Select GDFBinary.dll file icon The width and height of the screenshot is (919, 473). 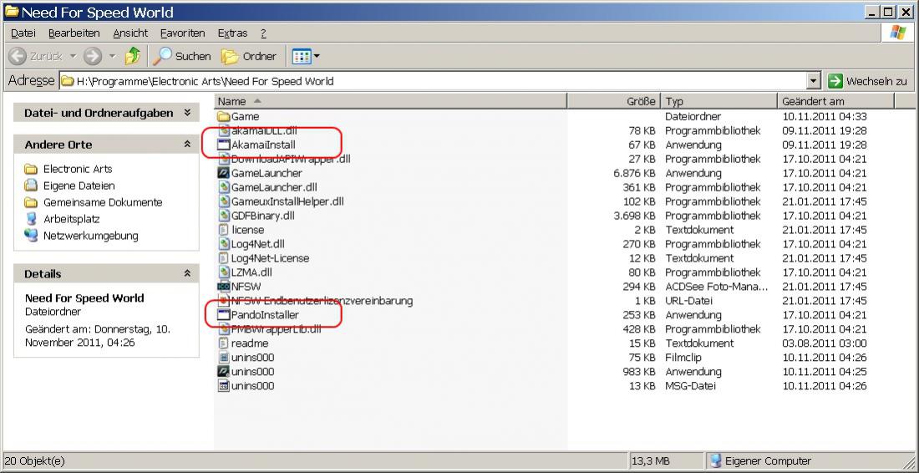(223, 216)
